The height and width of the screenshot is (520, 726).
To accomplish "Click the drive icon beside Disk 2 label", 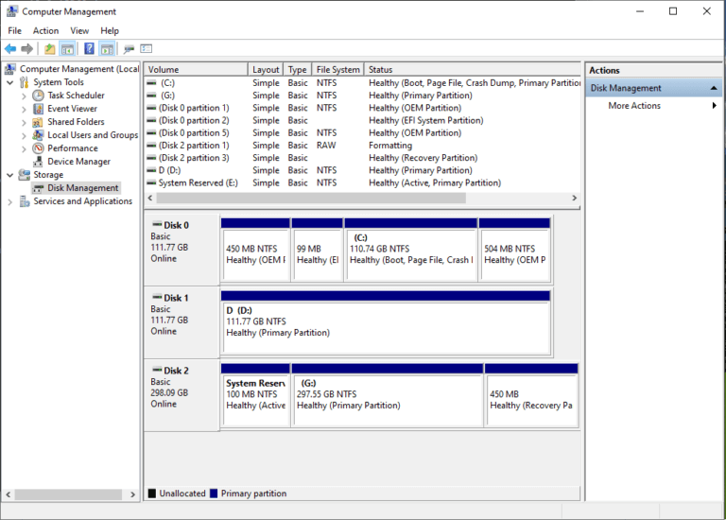I will 158,370.
